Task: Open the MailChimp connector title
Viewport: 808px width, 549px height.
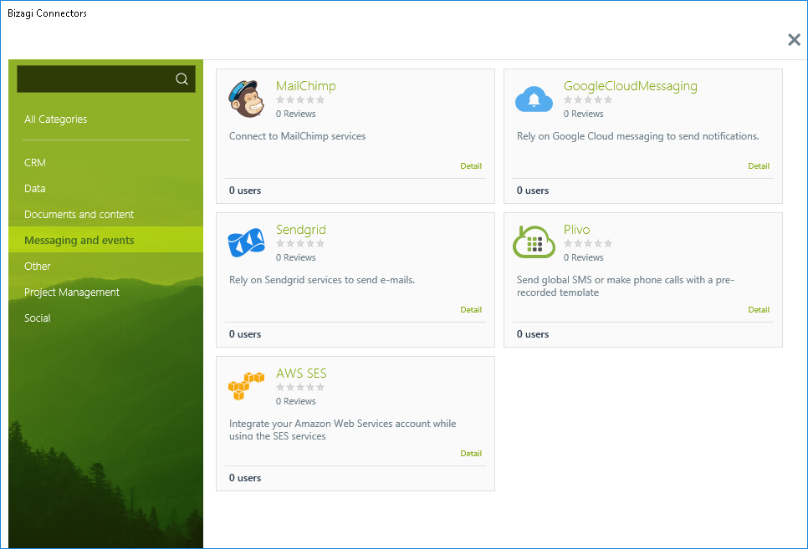Action: (305, 86)
